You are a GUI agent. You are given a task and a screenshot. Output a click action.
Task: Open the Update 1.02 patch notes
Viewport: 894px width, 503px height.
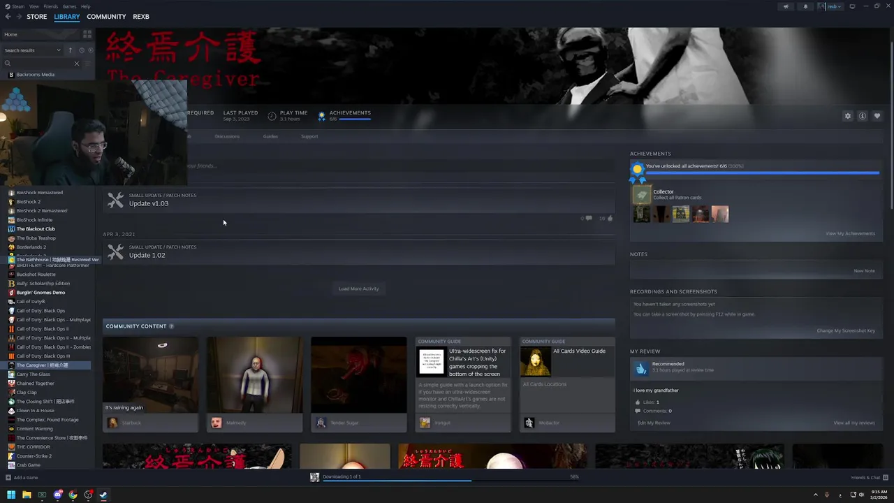[x=147, y=255]
